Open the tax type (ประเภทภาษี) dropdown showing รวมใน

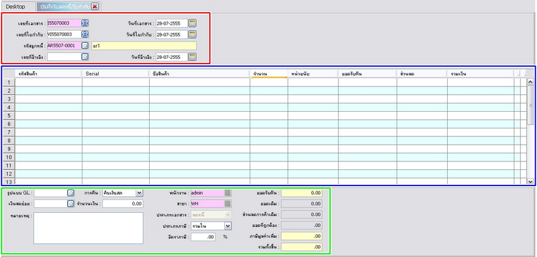point(228,226)
